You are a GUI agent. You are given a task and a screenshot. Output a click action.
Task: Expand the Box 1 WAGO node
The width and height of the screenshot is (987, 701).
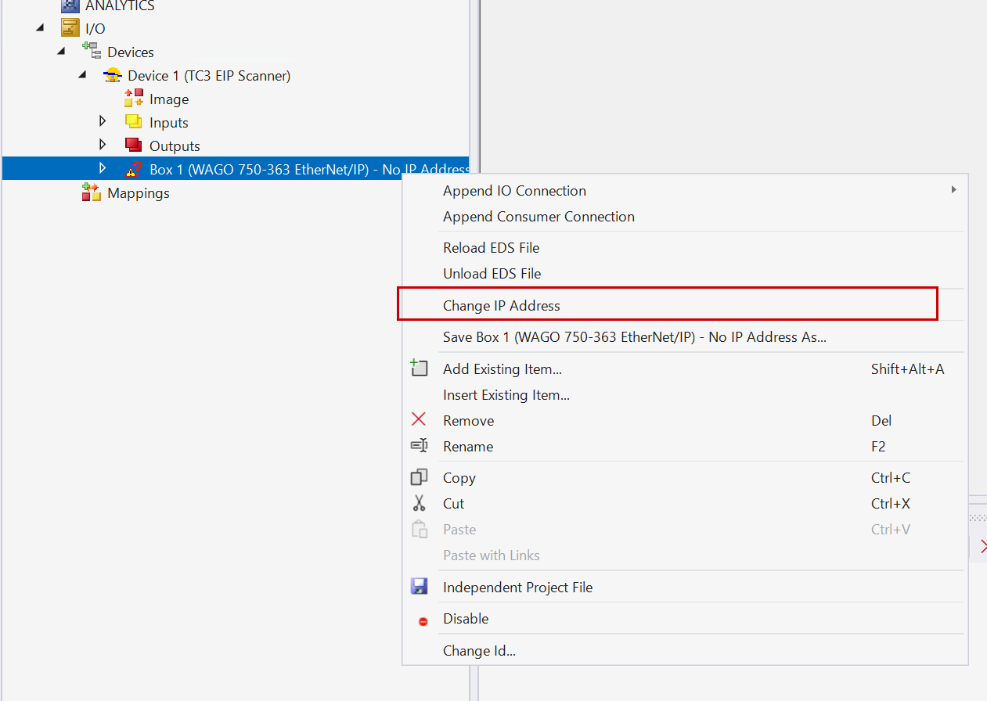103,168
